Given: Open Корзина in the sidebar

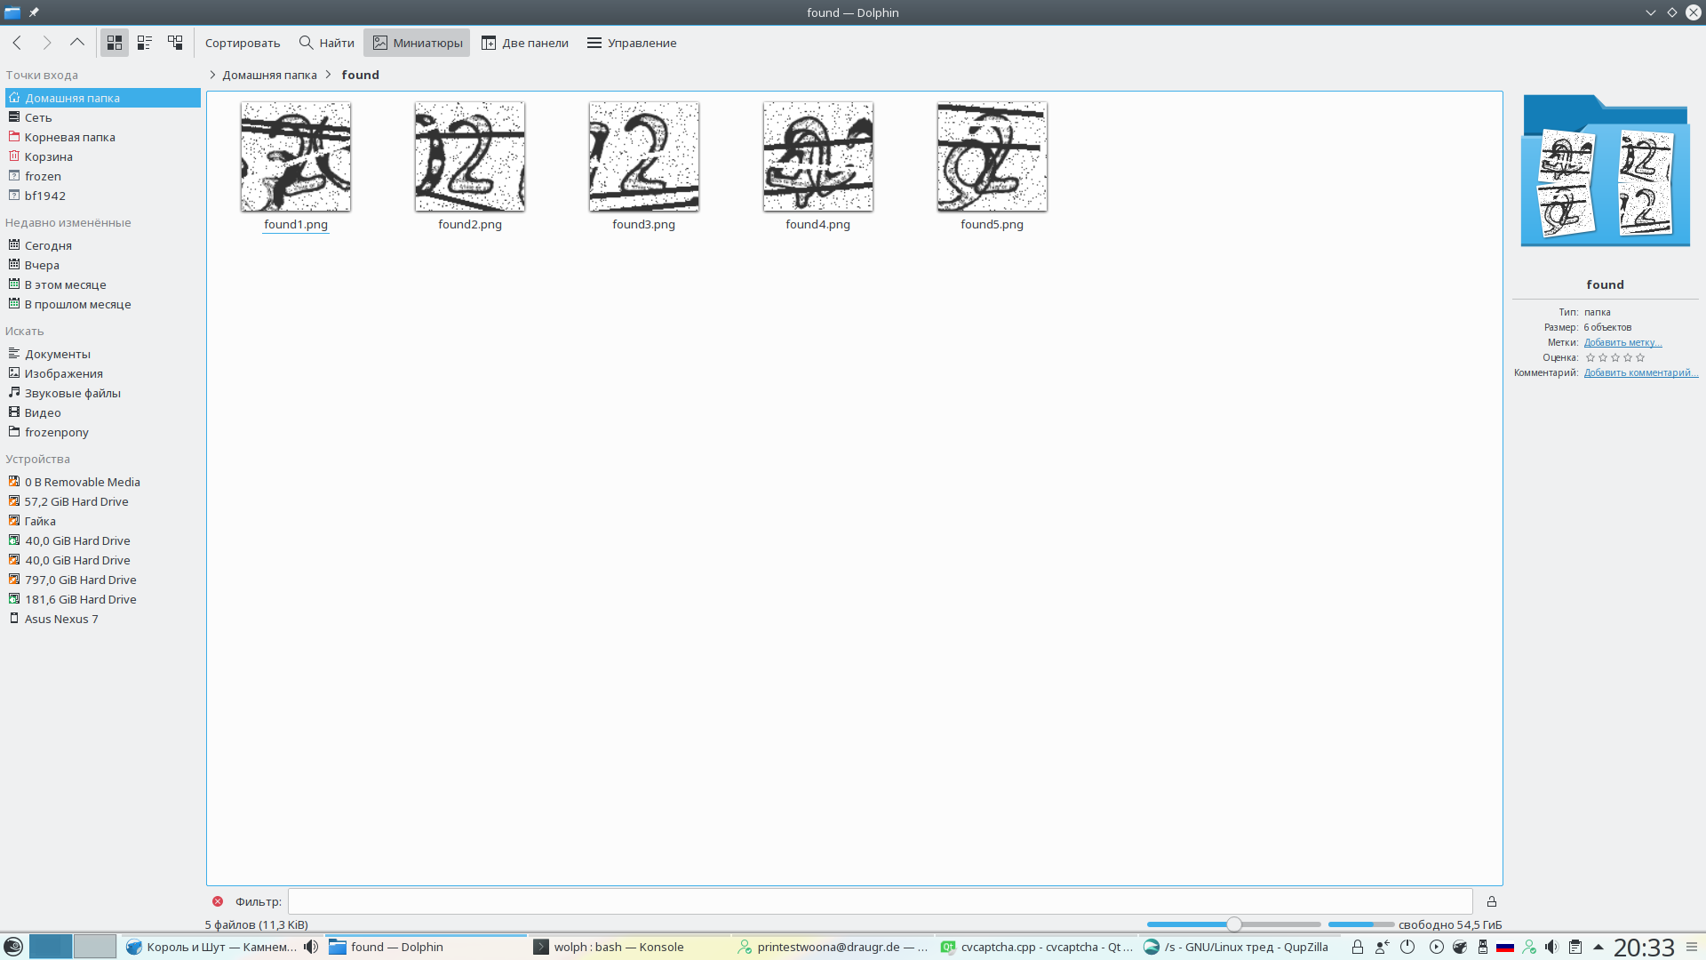Looking at the screenshot, I should coord(103,156).
